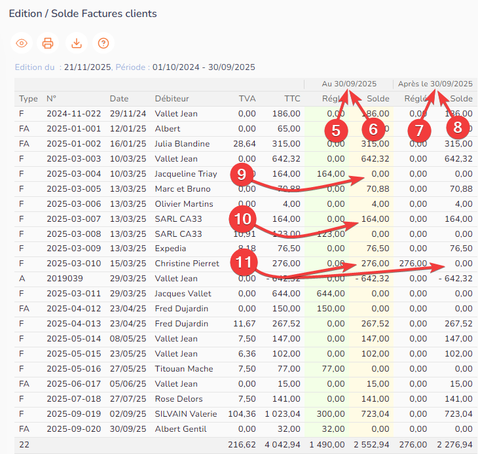Click credit note 2019039 row

[62, 279]
